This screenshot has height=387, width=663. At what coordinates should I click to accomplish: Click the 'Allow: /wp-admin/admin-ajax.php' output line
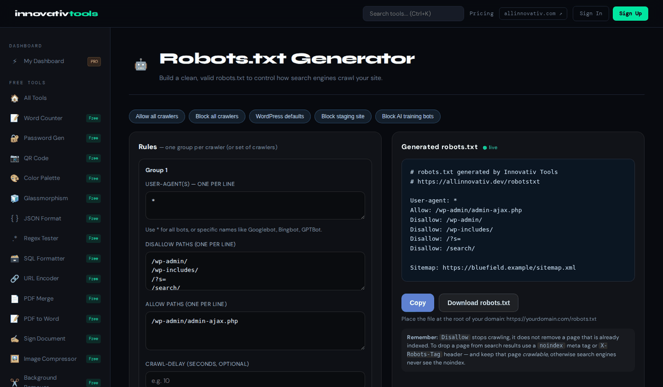pyautogui.click(x=466, y=210)
